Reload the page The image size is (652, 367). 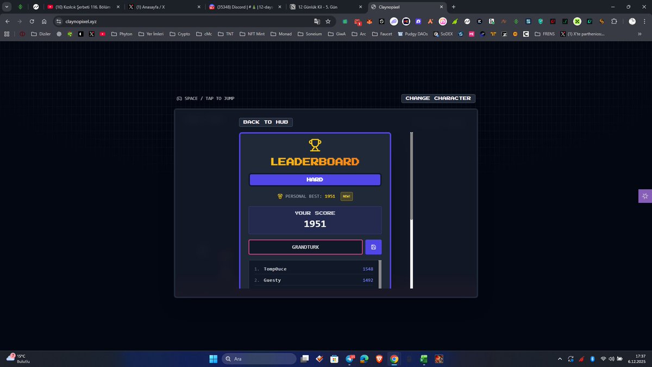(x=32, y=21)
